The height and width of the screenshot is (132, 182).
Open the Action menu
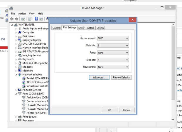[x=22, y=14]
